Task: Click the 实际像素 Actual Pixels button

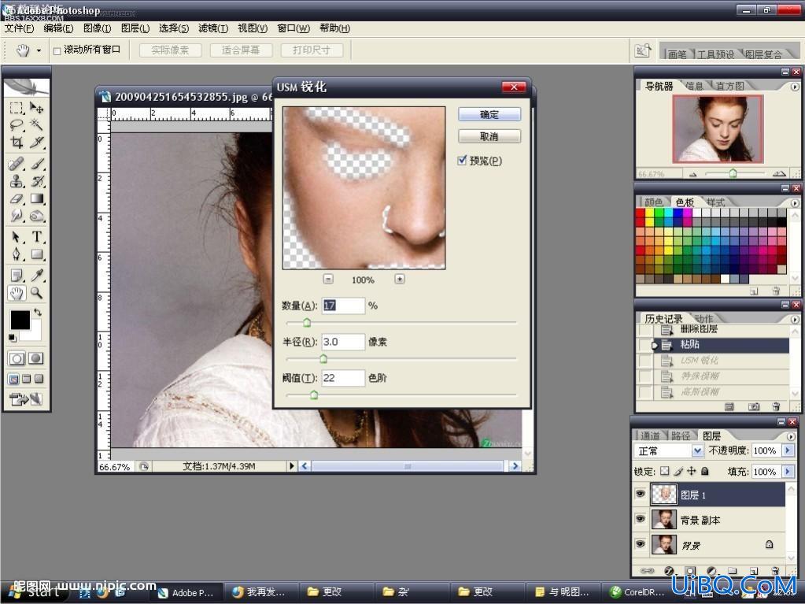Action: 170,50
